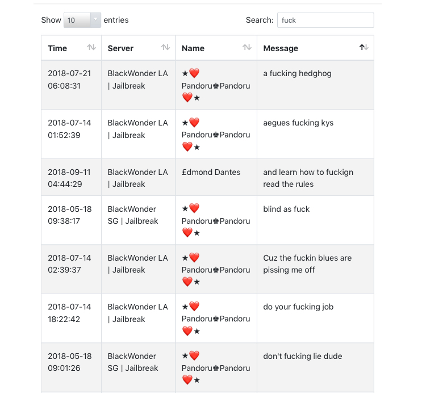The width and height of the screenshot is (426, 393).
Task: Select the BlackWonder SG | Jailbreak cell at 09:38:17
Action: pyautogui.click(x=138, y=220)
